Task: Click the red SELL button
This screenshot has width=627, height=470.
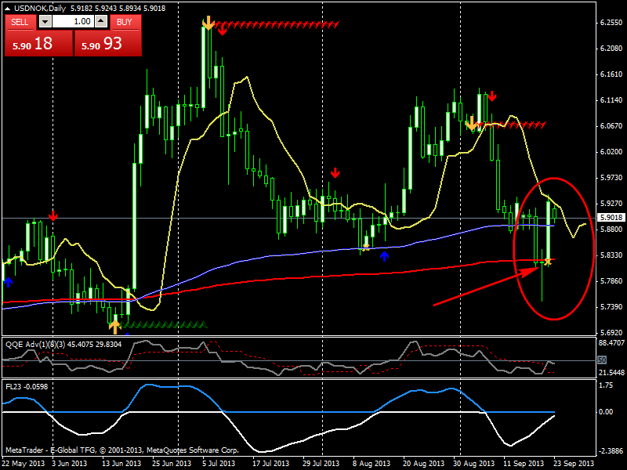Action: click(20, 22)
